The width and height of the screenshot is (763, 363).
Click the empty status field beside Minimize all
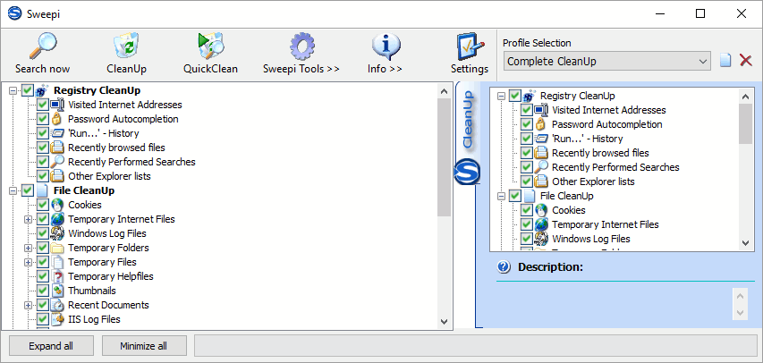[x=476, y=346]
